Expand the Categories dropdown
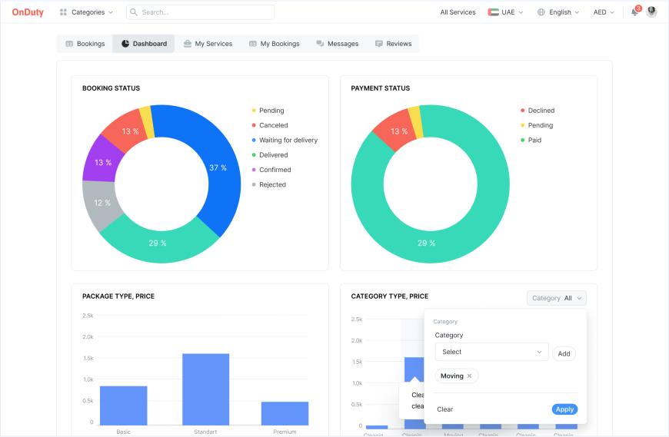This screenshot has height=437, width=669. click(x=87, y=12)
